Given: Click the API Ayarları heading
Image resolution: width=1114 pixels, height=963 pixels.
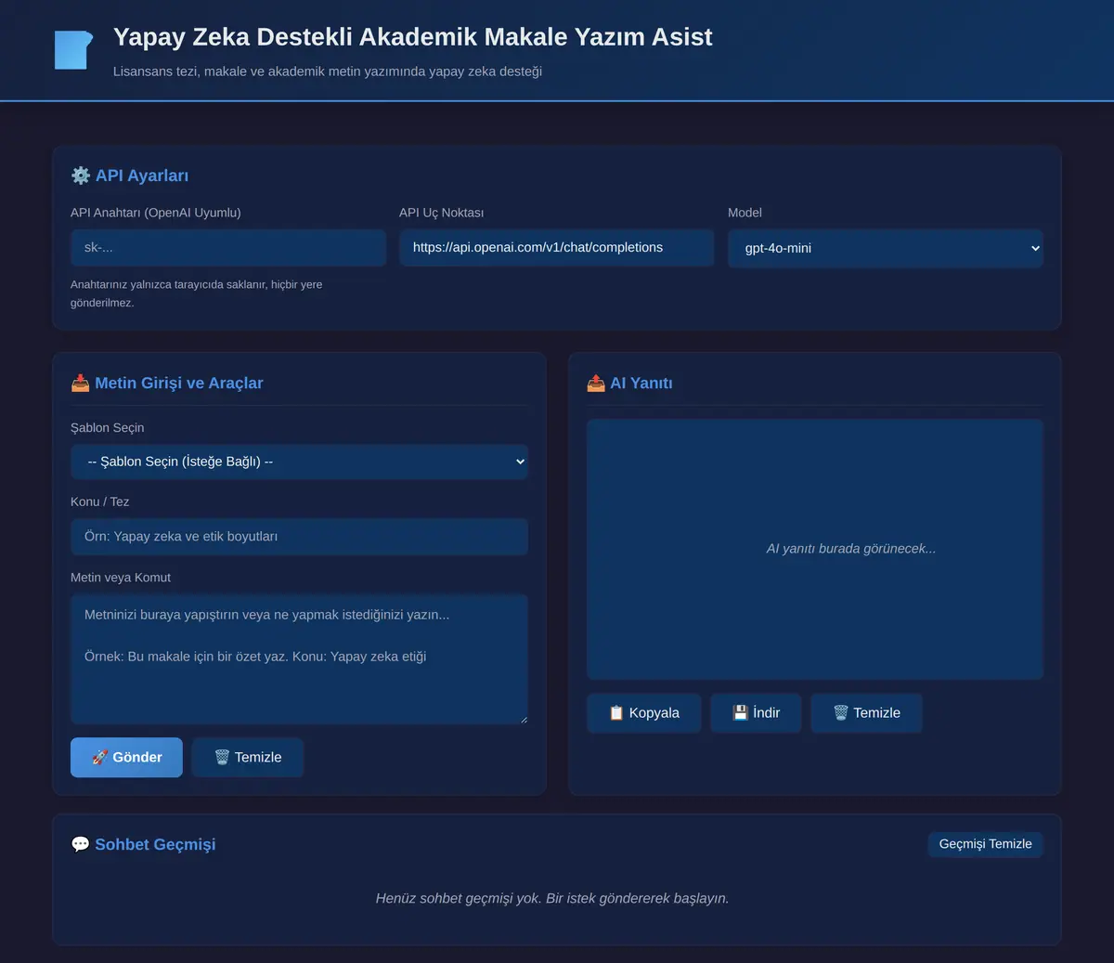Looking at the screenshot, I should point(142,176).
